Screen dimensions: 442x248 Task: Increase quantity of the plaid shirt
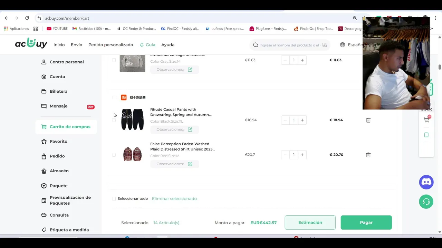point(302,155)
